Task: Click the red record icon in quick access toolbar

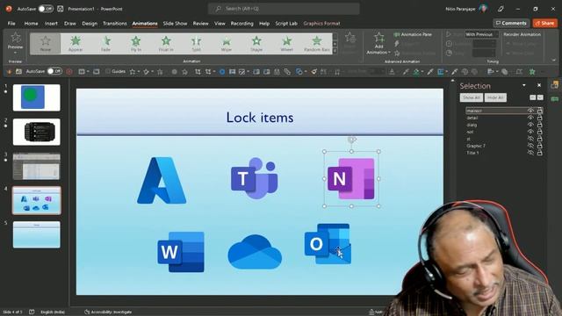Action: coord(69,72)
